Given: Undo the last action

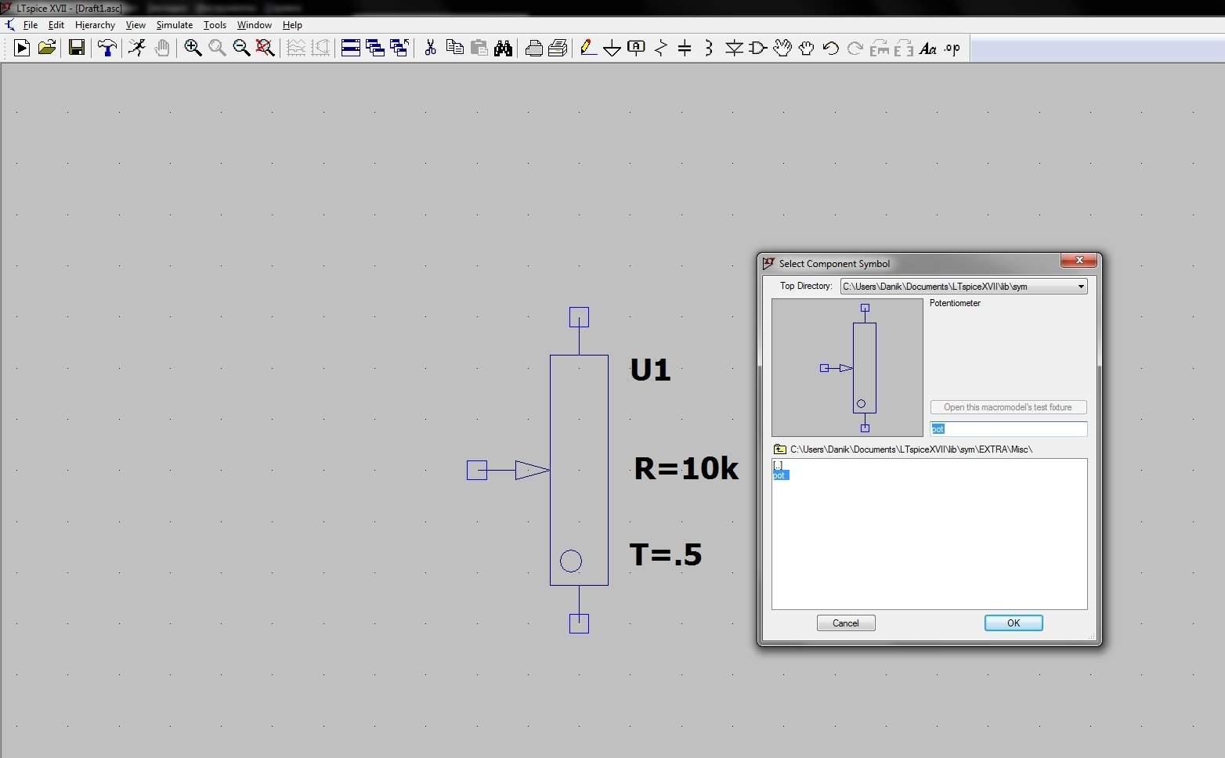Looking at the screenshot, I should pyautogui.click(x=831, y=49).
